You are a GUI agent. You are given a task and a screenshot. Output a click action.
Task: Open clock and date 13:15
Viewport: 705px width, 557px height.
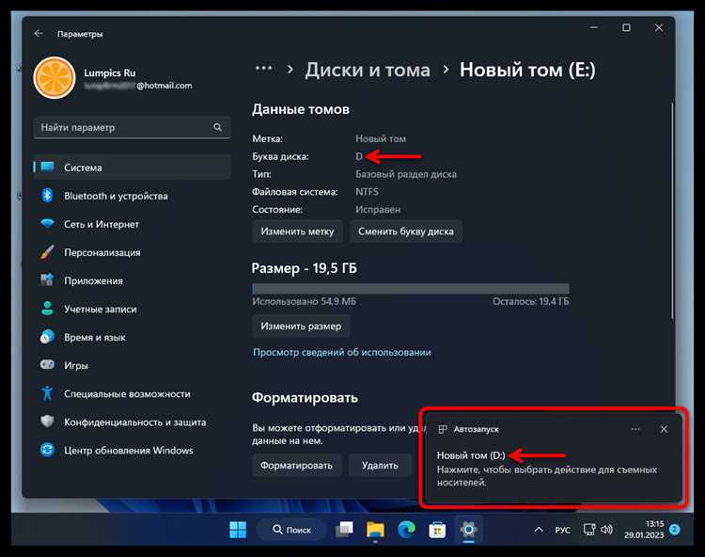coord(643,530)
